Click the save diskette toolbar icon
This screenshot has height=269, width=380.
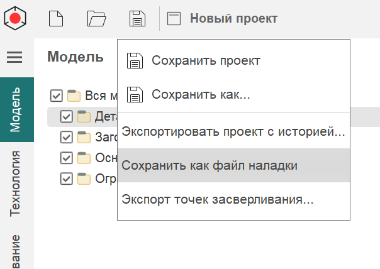[x=137, y=18]
